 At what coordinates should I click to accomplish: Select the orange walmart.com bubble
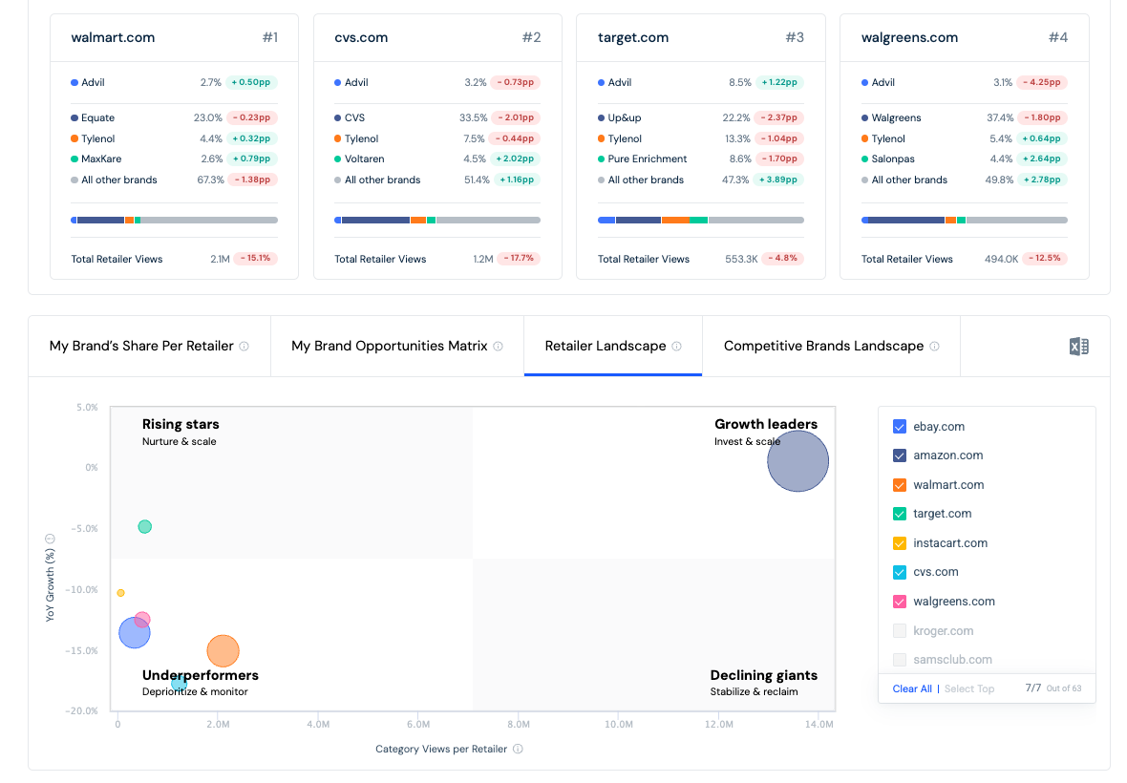click(x=223, y=651)
